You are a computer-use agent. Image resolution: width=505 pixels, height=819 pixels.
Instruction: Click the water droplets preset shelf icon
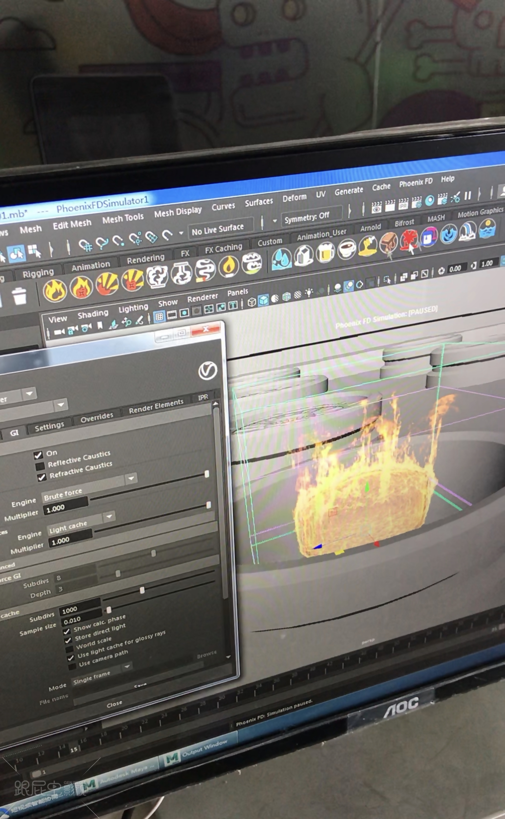[x=281, y=259]
